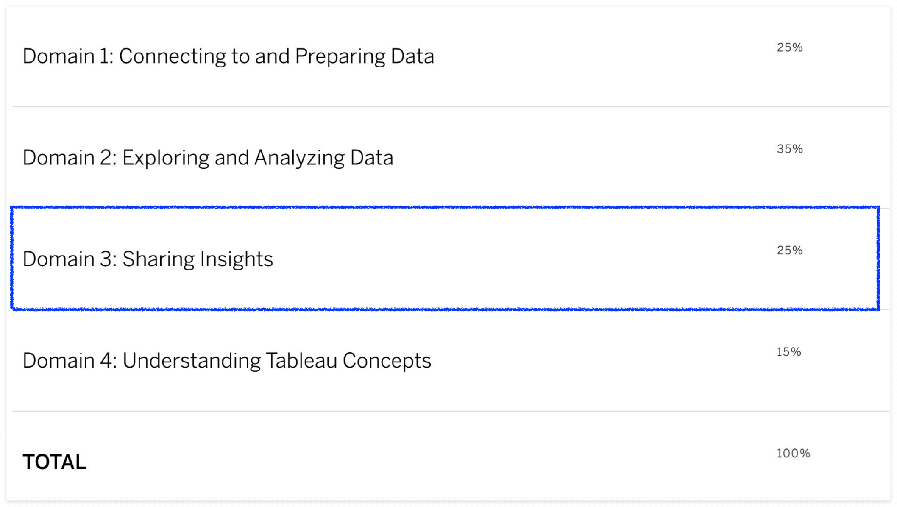Click the bold TOTAL label
Viewport: 897px width, 507px height.
pos(54,462)
